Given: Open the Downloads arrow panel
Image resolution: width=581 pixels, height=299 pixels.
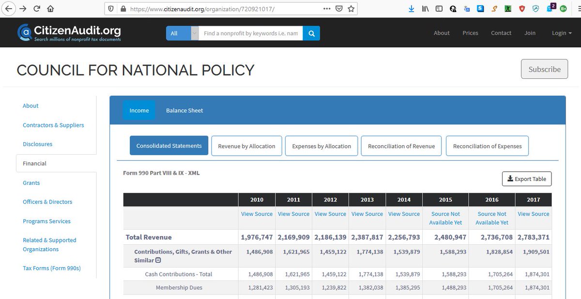Looking at the screenshot, I should [411, 9].
